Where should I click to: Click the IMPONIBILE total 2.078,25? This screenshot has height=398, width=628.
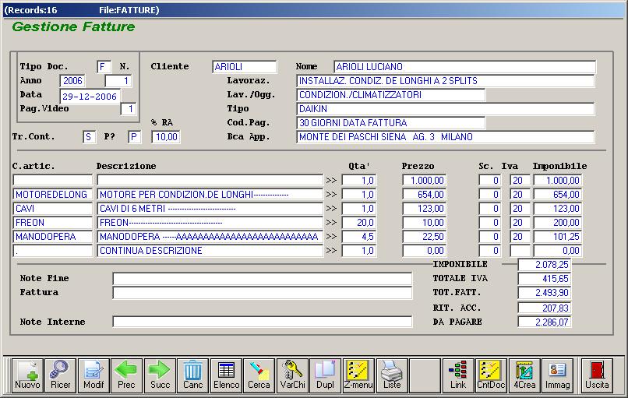[x=545, y=265]
